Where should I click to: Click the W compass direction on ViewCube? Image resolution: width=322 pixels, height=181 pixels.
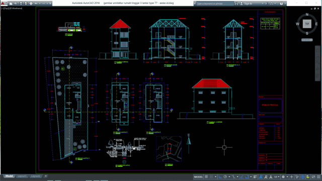click(297, 24)
